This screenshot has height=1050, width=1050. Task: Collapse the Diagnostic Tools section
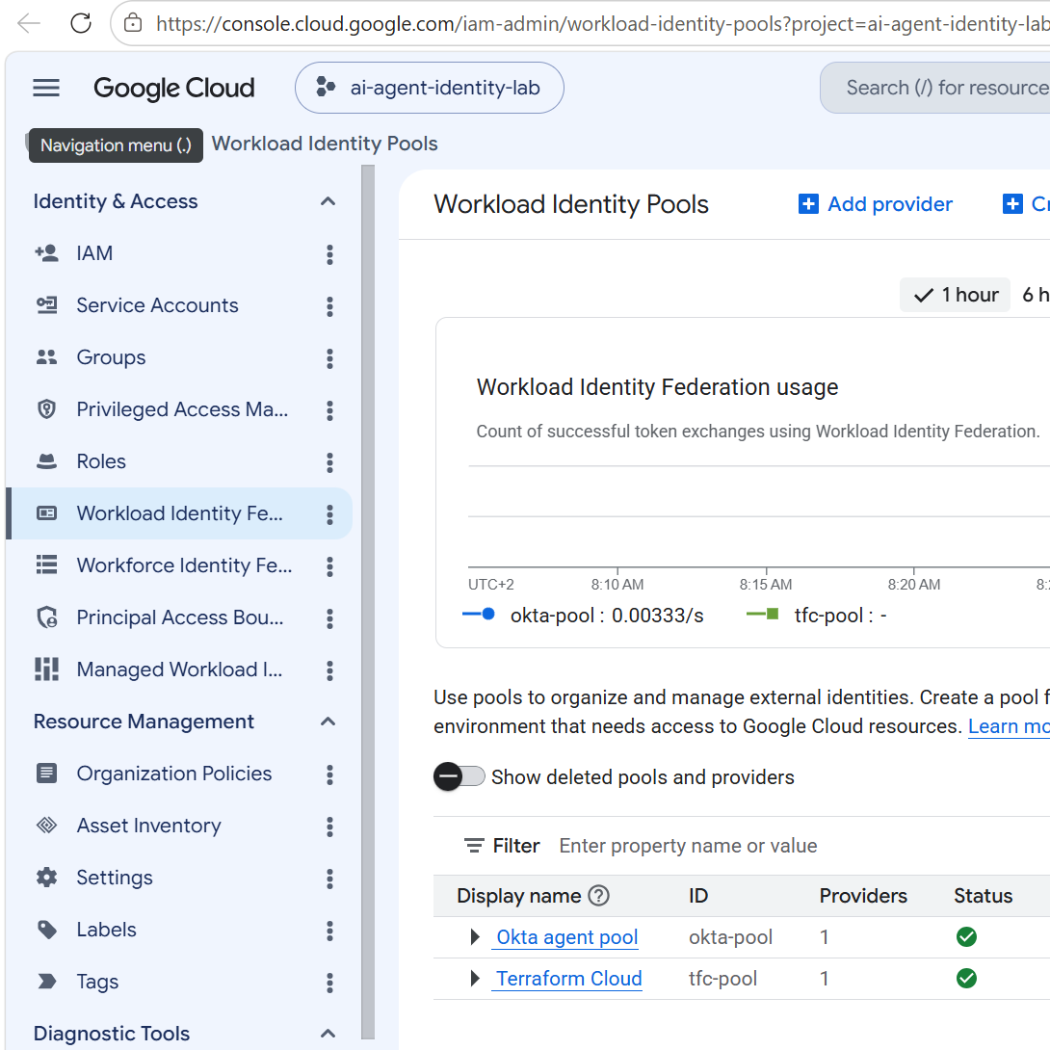328,1034
